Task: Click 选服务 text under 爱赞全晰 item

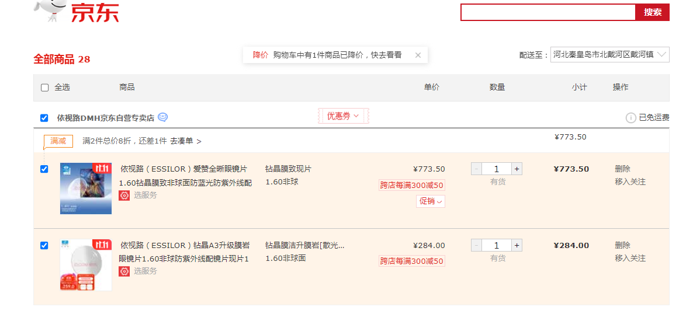Action: click(x=145, y=195)
